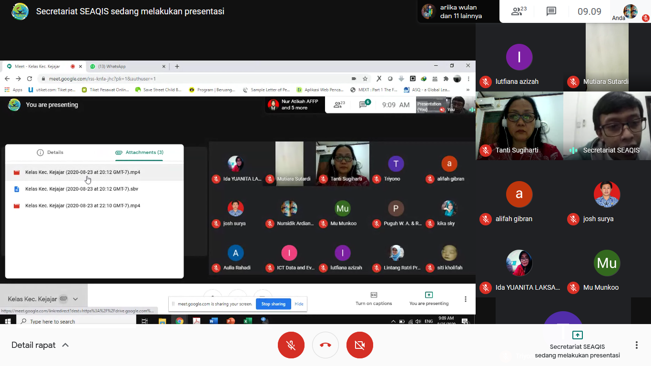Select the Attachments (3) tab
The width and height of the screenshot is (651, 366).
[x=139, y=152]
